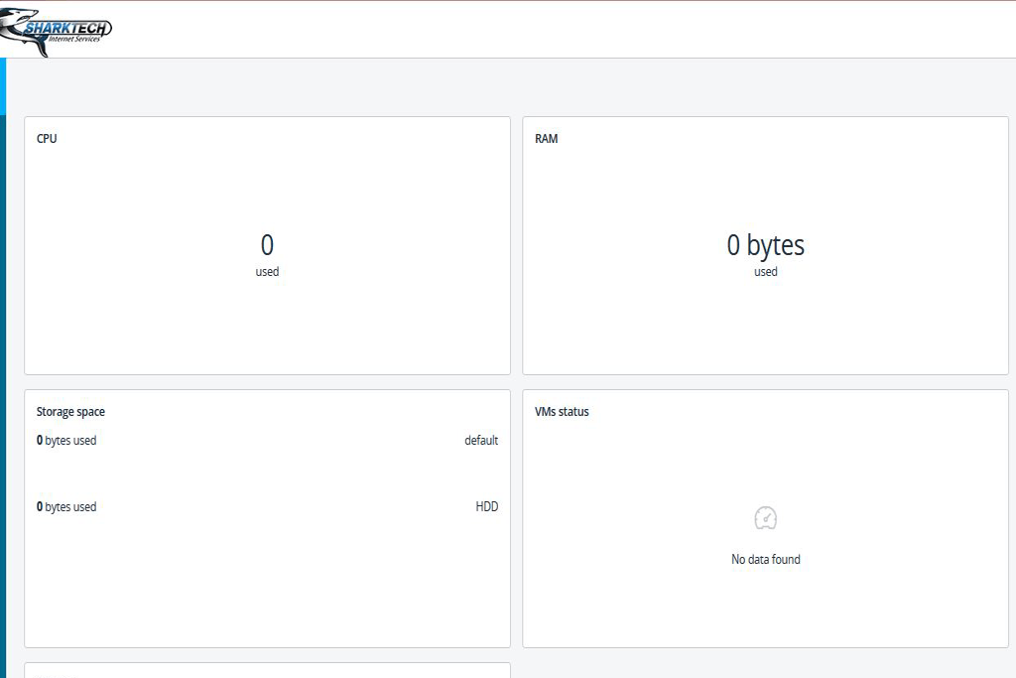The height and width of the screenshot is (678, 1016).
Task: Click the dark blue collapsed sidebar
Action: [3, 397]
